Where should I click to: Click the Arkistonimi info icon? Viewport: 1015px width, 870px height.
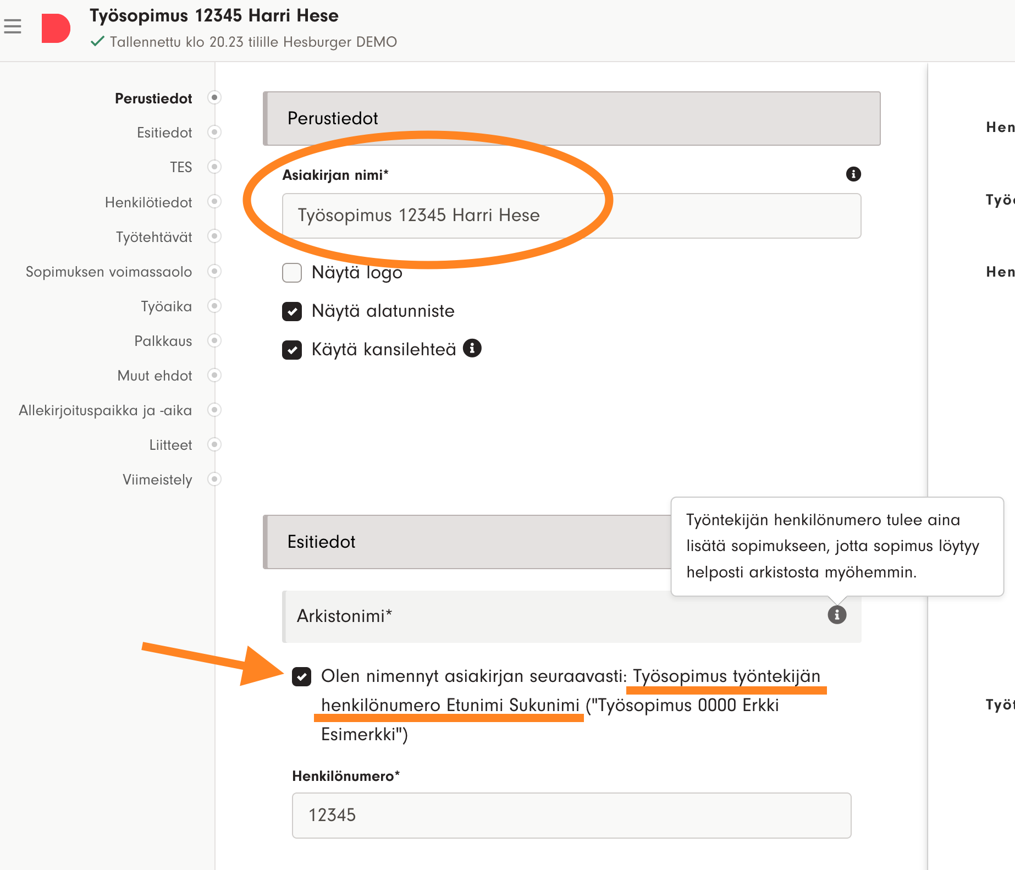pyautogui.click(x=836, y=614)
